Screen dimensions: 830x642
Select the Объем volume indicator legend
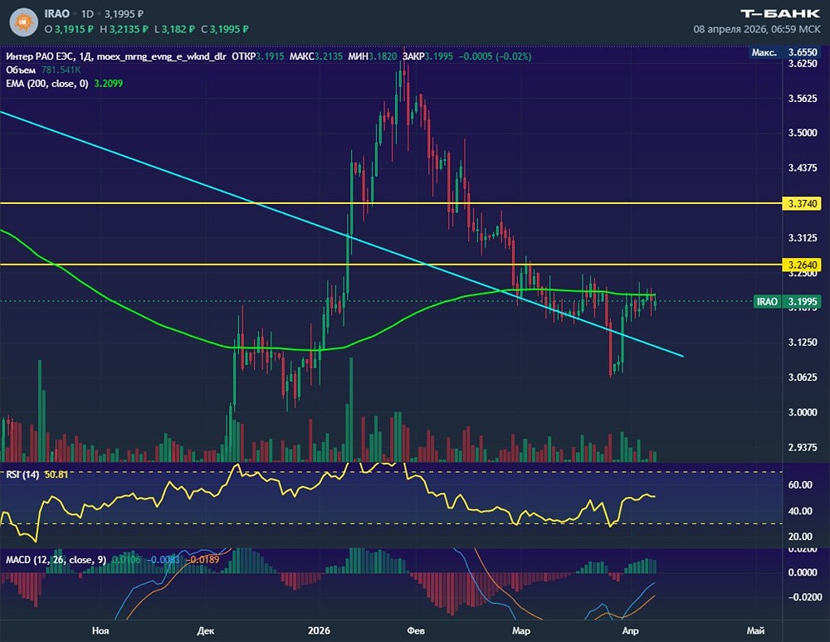coord(21,70)
